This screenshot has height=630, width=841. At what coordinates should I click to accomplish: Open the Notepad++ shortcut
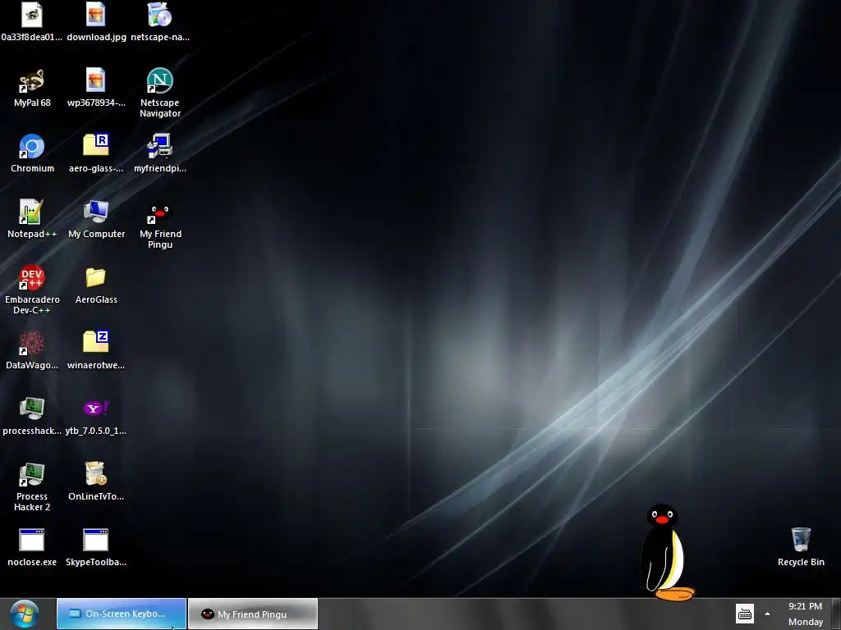[32, 212]
